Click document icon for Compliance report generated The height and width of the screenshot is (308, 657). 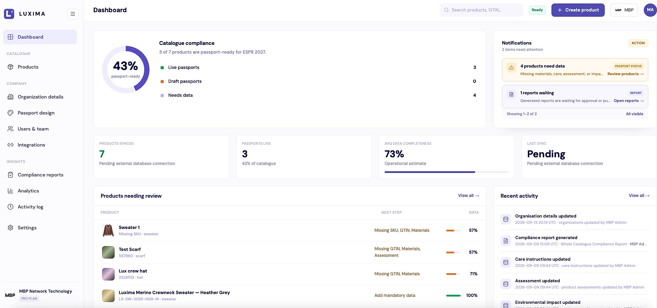(506, 241)
